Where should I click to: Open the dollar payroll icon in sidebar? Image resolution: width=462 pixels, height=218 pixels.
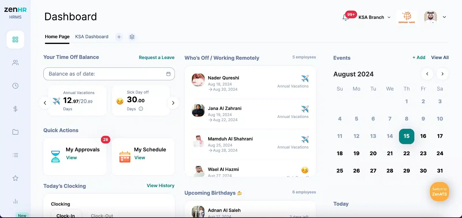coord(15,109)
